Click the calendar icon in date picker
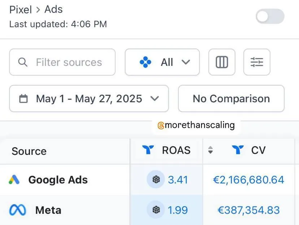299x225 pixels. point(23,99)
